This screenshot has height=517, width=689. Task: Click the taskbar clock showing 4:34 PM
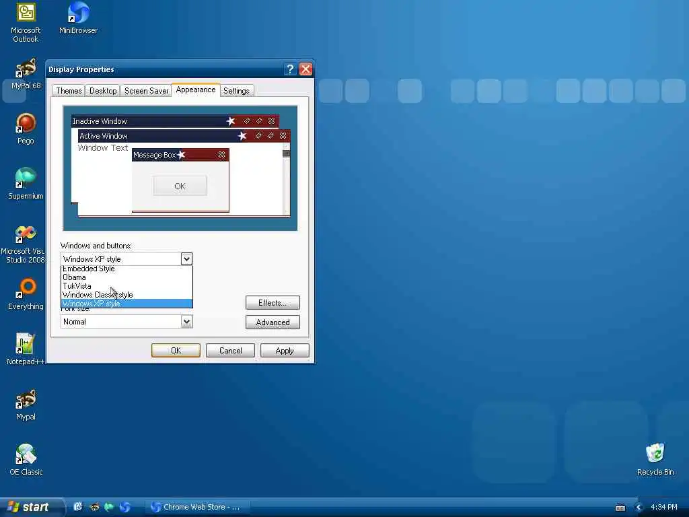click(664, 507)
